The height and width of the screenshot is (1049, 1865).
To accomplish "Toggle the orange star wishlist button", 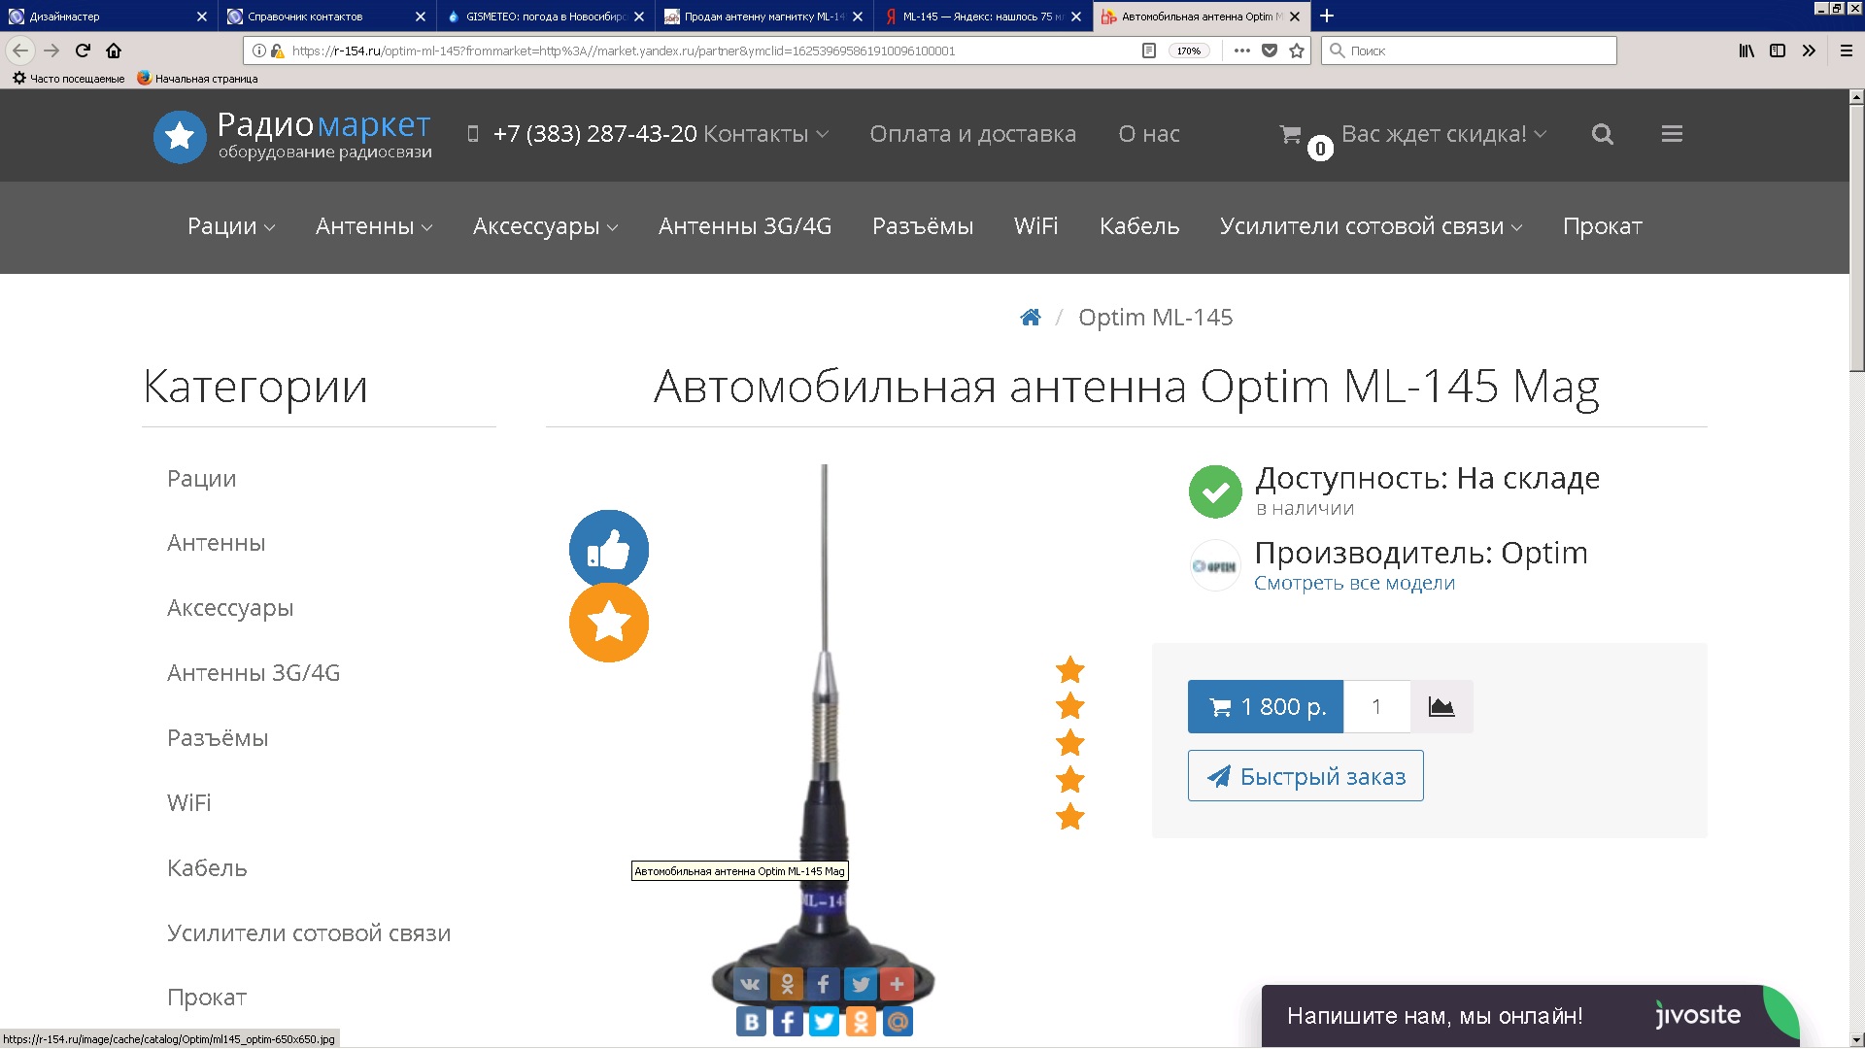I will [x=609, y=623].
